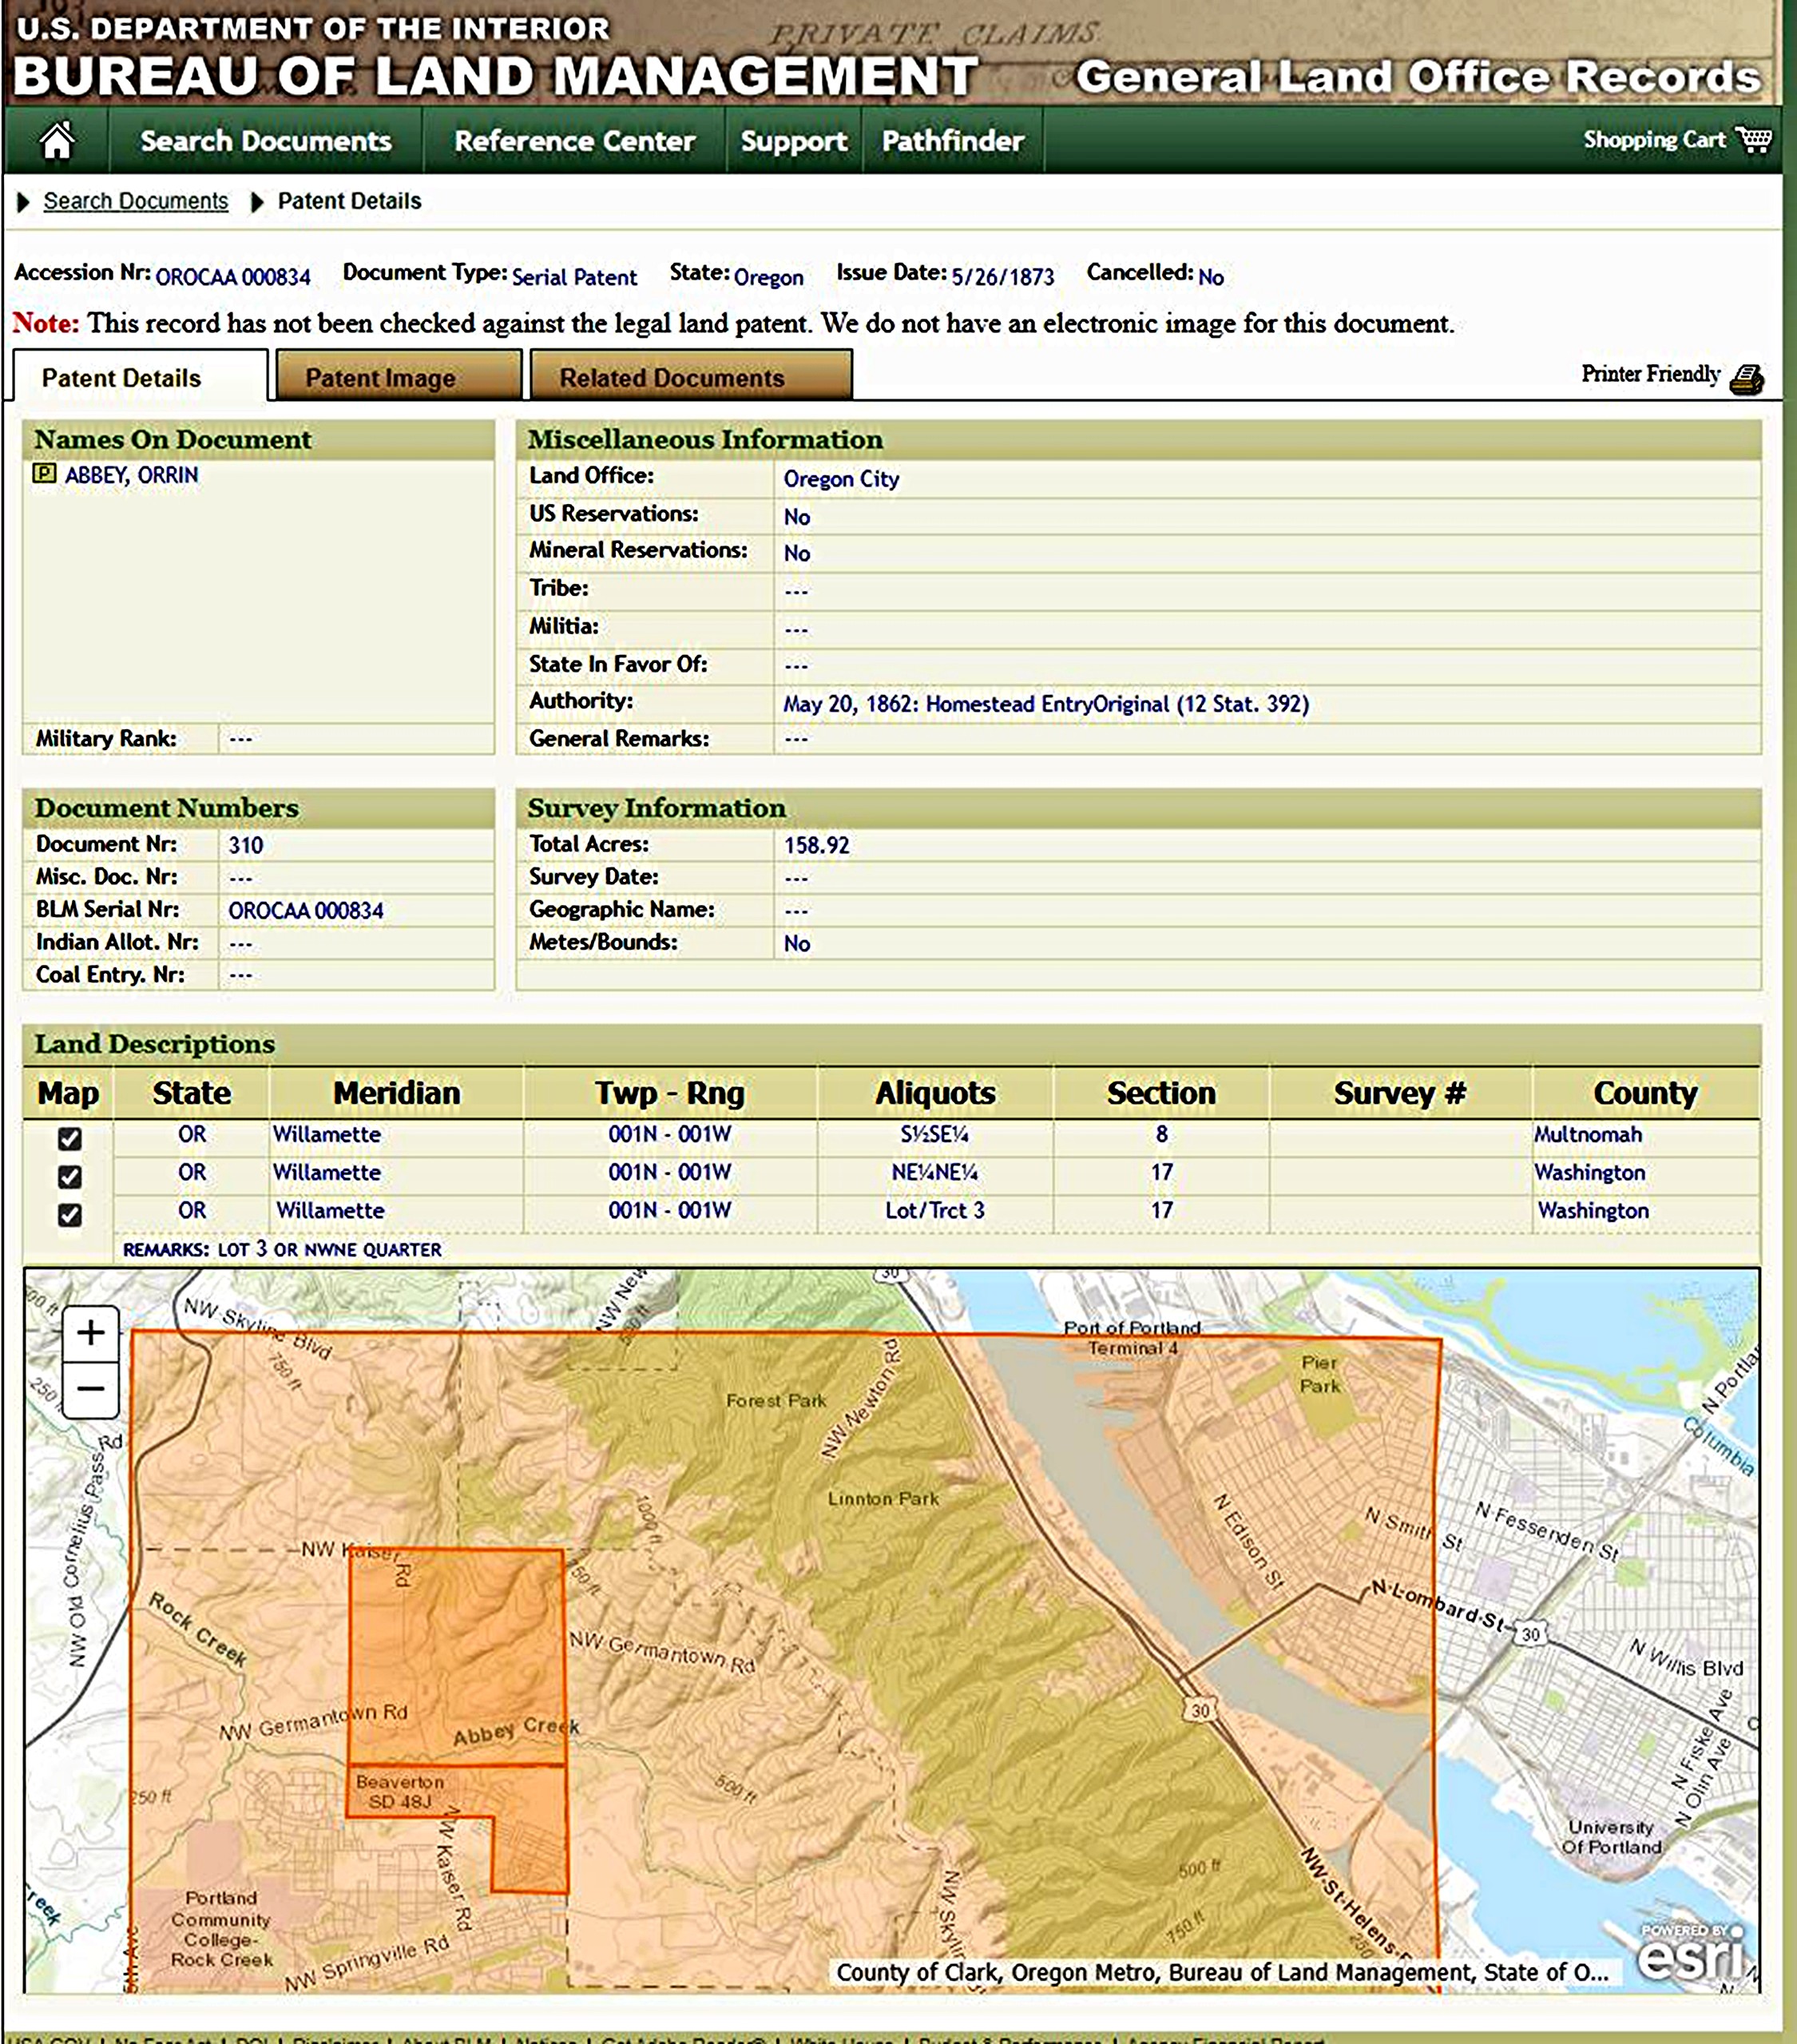Screen dimensions: 1797x2044
Task: Click the Survey # column header
Action: tap(1400, 1093)
